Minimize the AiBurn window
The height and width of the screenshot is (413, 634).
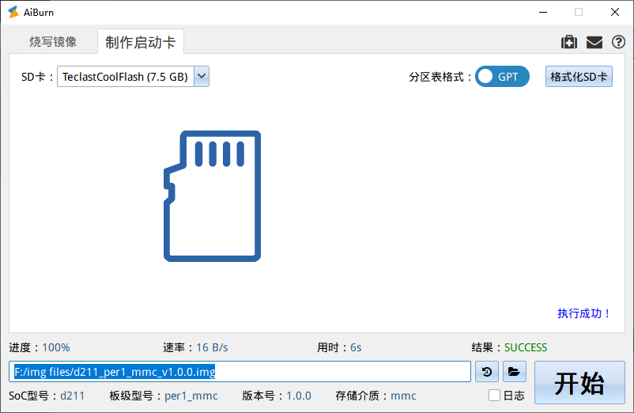542,12
